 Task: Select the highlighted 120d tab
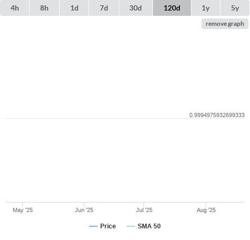(x=172, y=8)
